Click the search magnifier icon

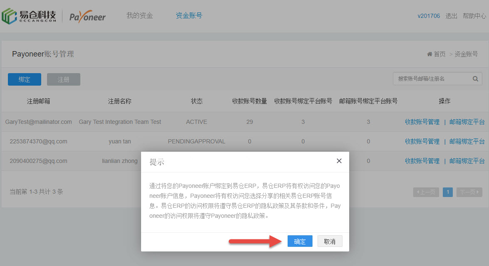click(x=475, y=79)
